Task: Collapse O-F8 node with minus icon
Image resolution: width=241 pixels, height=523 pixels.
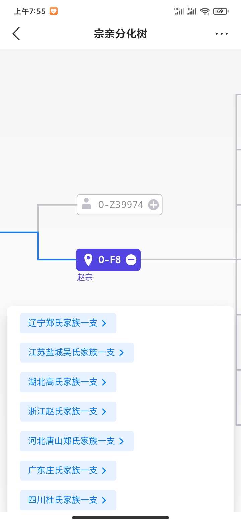Action: (x=131, y=260)
